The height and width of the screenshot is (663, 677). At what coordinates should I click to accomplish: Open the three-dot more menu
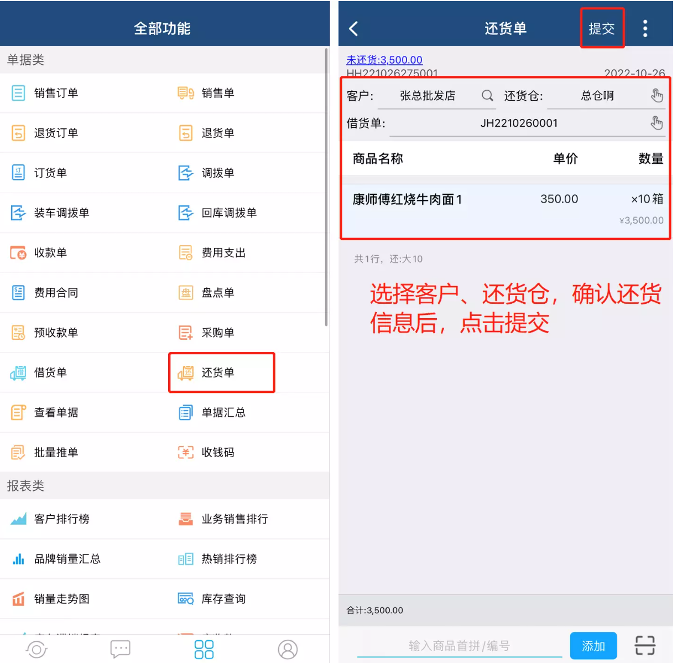(x=645, y=28)
